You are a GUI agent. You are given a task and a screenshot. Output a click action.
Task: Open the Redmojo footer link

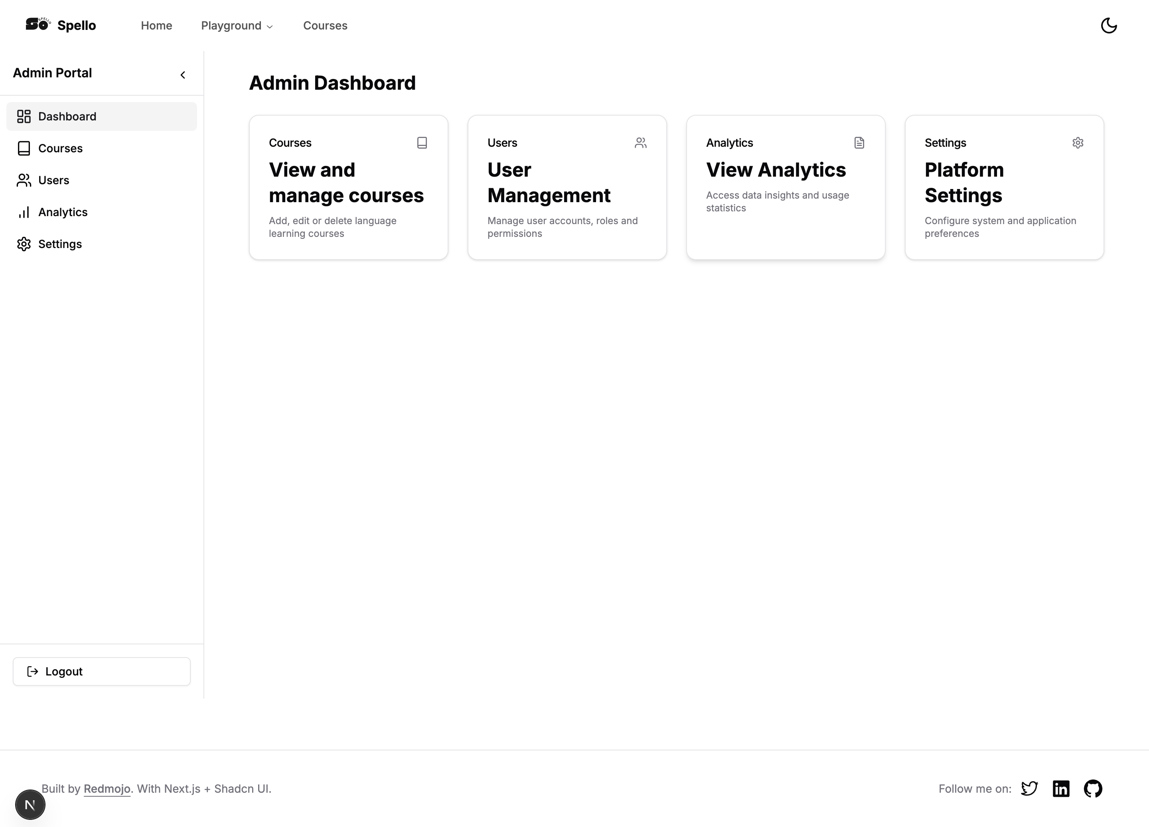107,788
